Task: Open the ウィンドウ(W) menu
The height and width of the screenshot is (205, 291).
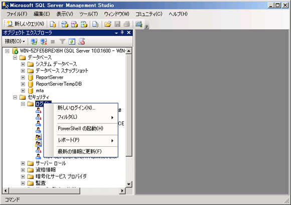Action: pos(116,14)
